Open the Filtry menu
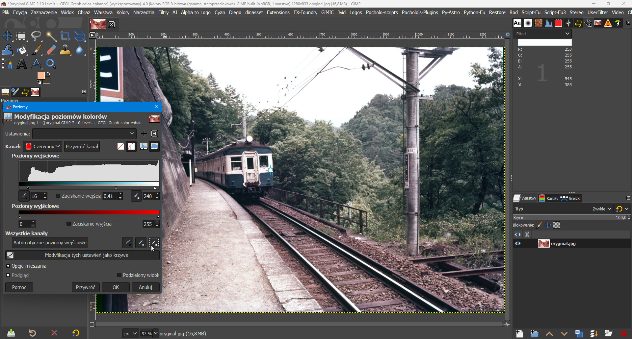Image resolution: width=632 pixels, height=339 pixels. [x=163, y=12]
